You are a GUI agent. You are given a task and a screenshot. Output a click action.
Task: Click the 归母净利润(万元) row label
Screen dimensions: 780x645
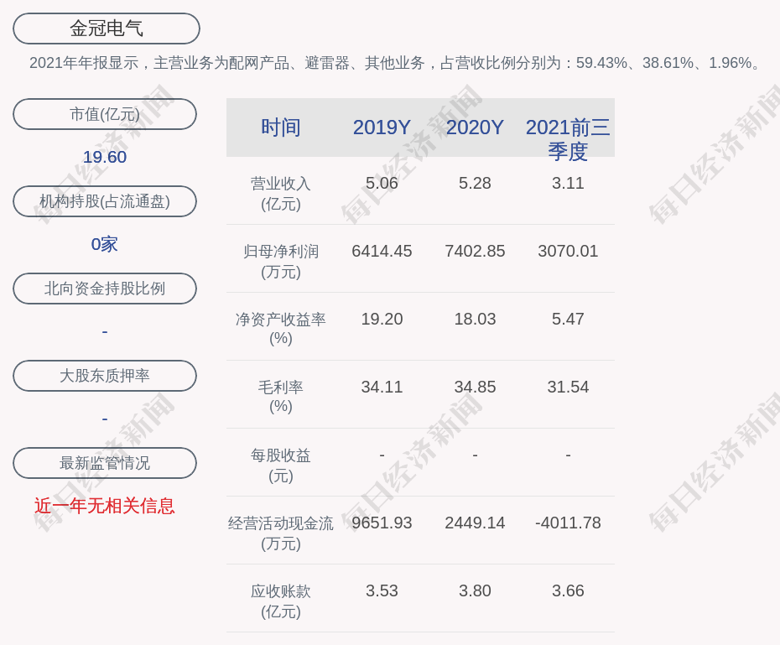pos(281,261)
